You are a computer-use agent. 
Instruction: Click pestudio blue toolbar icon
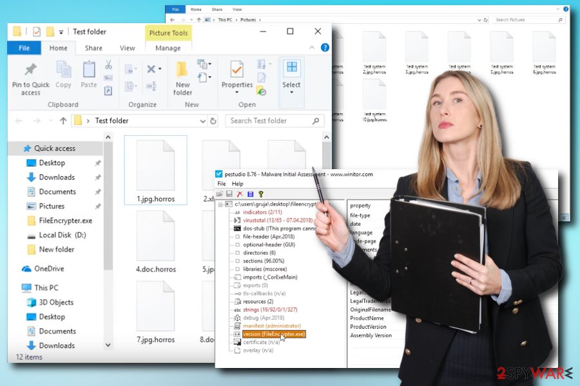click(251, 194)
